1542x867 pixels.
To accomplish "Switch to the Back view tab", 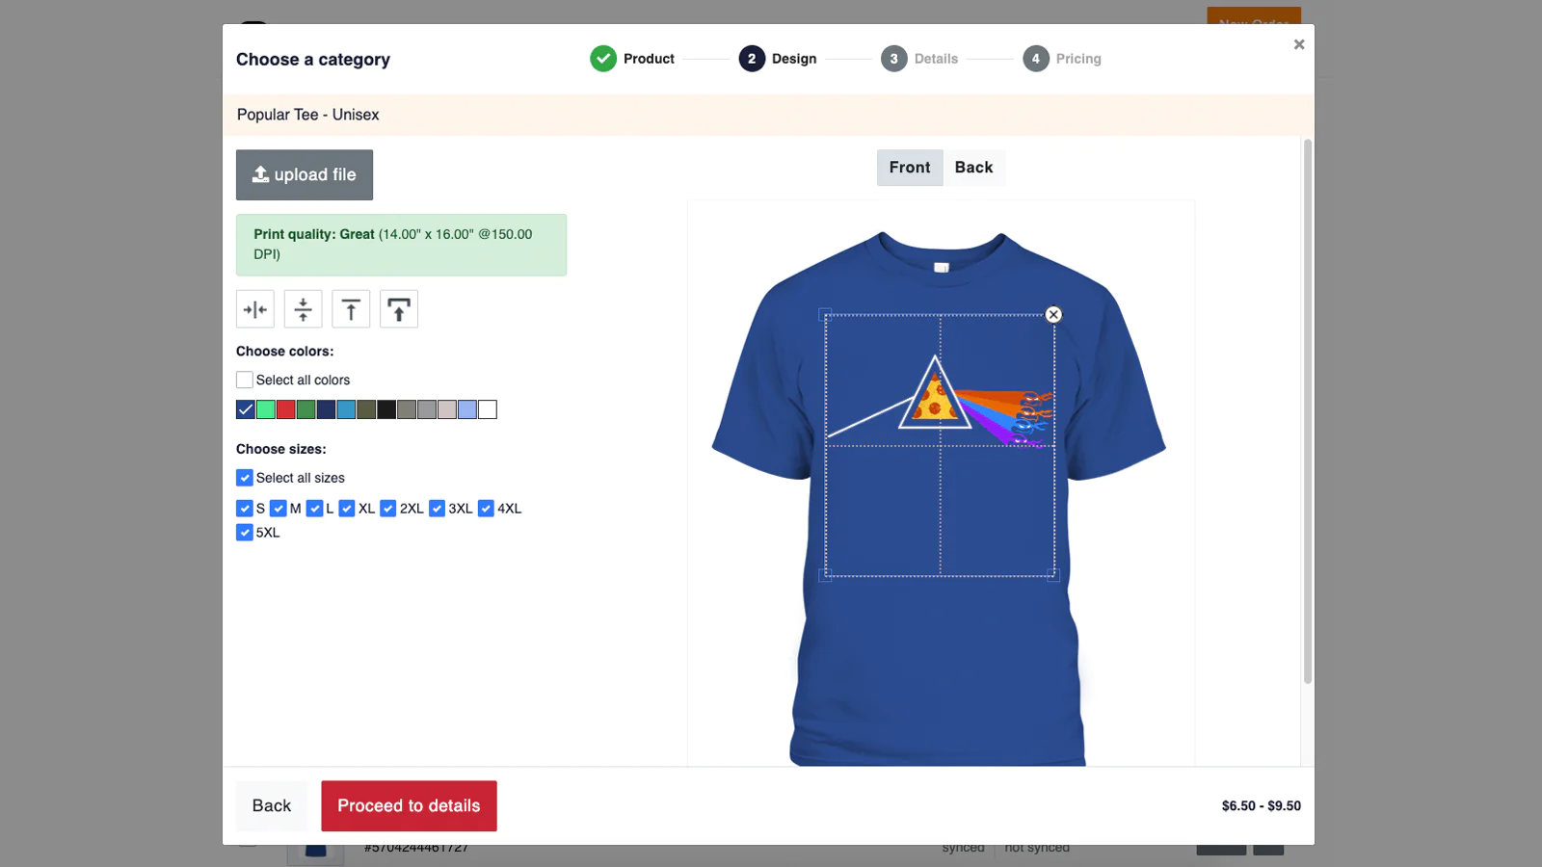I will [973, 168].
